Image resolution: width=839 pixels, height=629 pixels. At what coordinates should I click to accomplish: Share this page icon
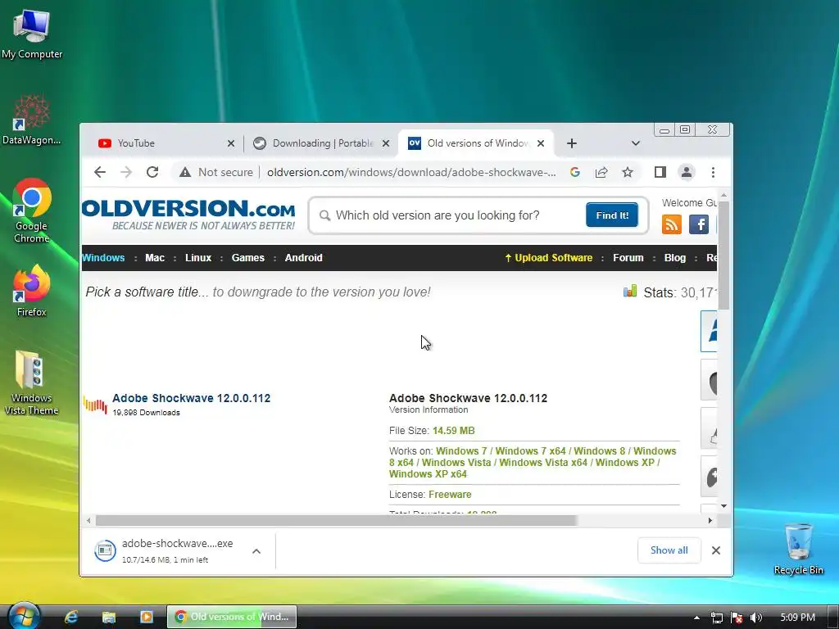[x=601, y=172]
